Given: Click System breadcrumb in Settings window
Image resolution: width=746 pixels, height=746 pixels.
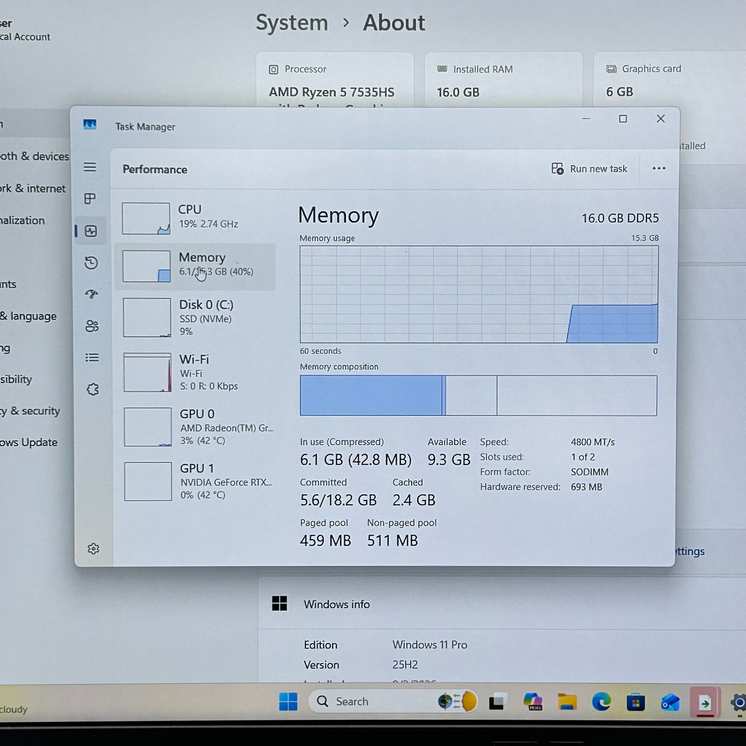Looking at the screenshot, I should tap(292, 23).
